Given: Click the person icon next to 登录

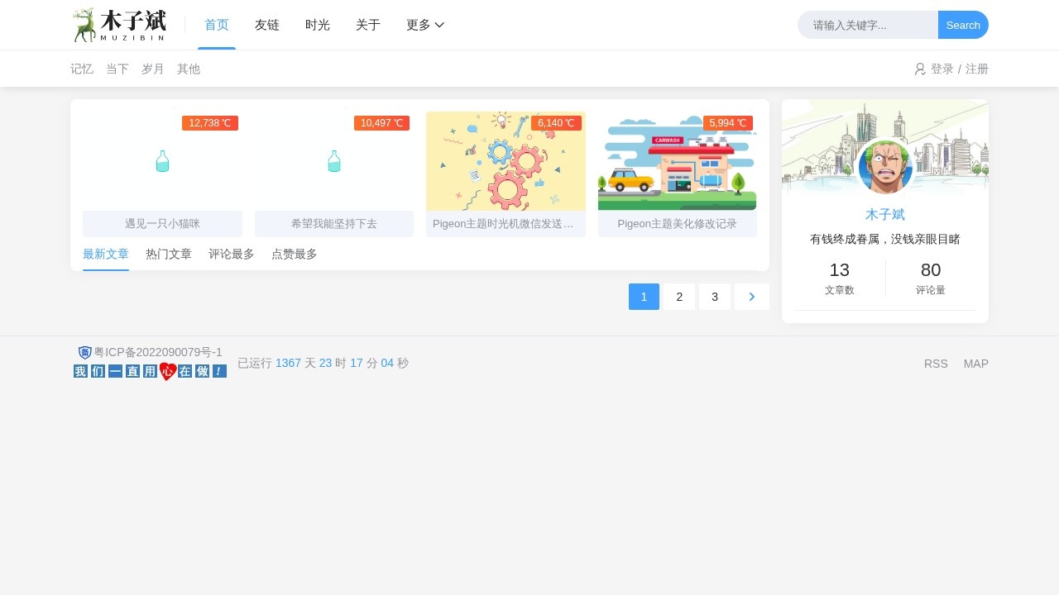Looking at the screenshot, I should (x=920, y=69).
